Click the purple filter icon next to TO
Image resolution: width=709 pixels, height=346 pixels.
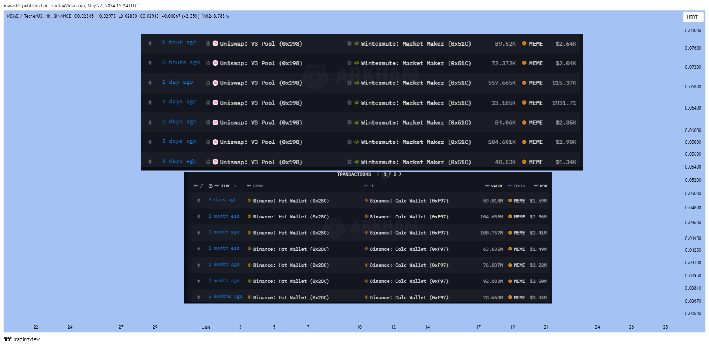[x=366, y=186]
